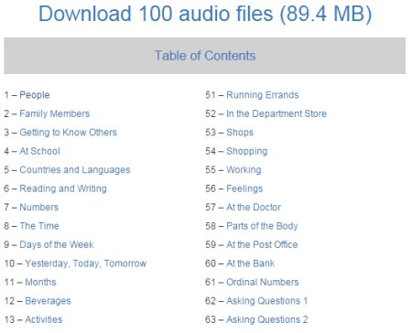Open lesson 61 Ordinal Numbers
This screenshot has width=412, height=333.
click(x=263, y=282)
